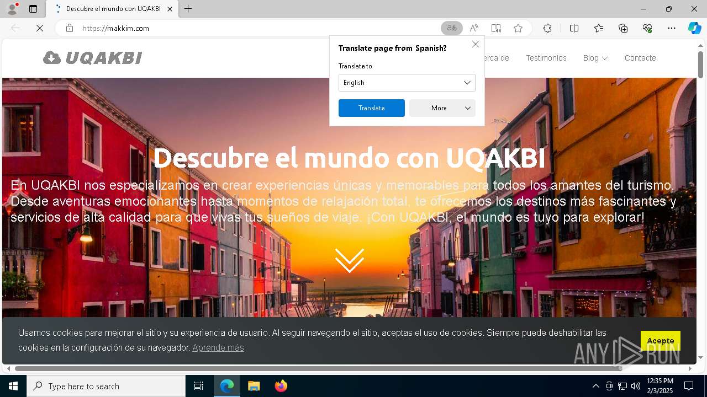Expand the More options dropdown
Viewport: 707px width, 397px height.
tap(442, 108)
